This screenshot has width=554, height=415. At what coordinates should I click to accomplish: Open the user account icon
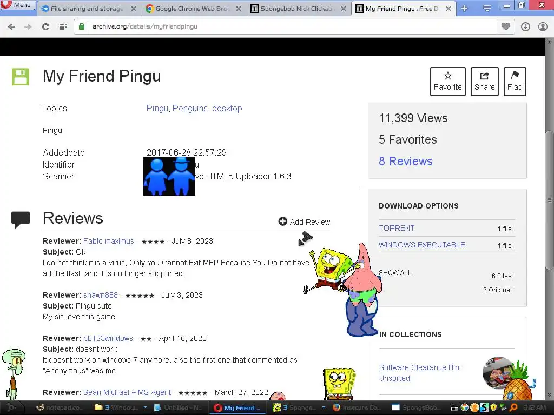(x=543, y=26)
